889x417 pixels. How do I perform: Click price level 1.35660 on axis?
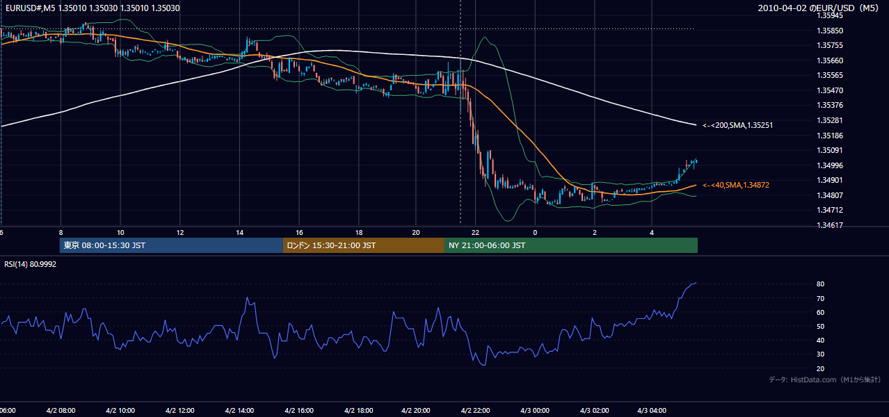[x=831, y=60]
